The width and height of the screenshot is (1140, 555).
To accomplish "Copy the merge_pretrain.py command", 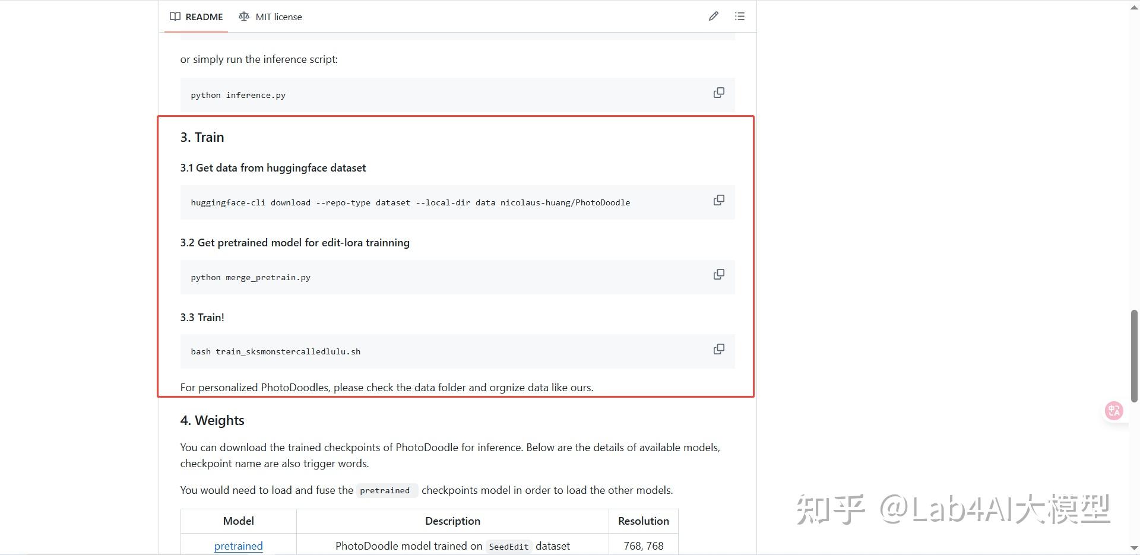I will click(x=718, y=275).
